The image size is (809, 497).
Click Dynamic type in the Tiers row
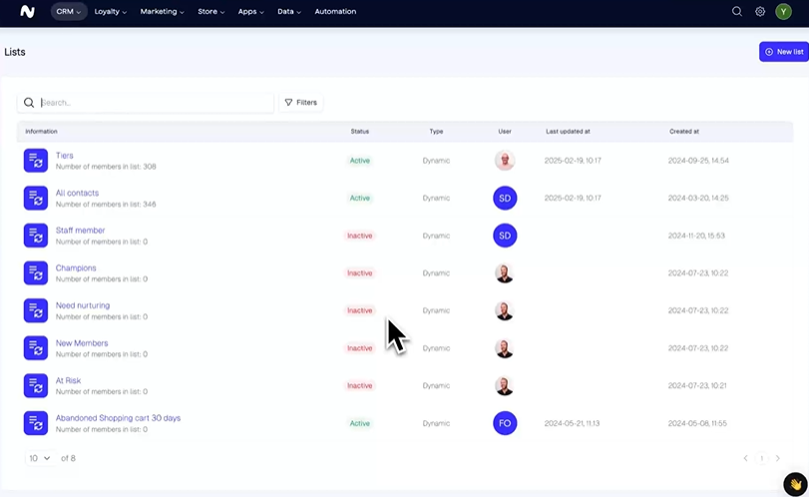point(436,161)
